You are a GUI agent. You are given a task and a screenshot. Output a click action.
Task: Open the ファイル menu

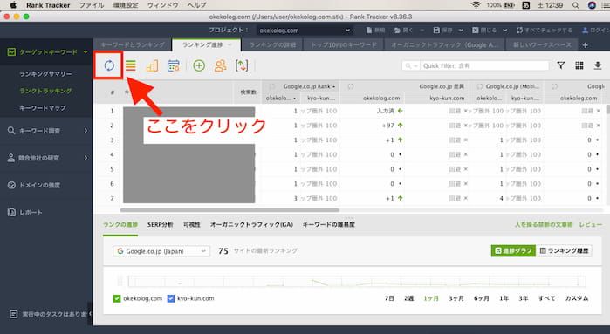click(92, 5)
